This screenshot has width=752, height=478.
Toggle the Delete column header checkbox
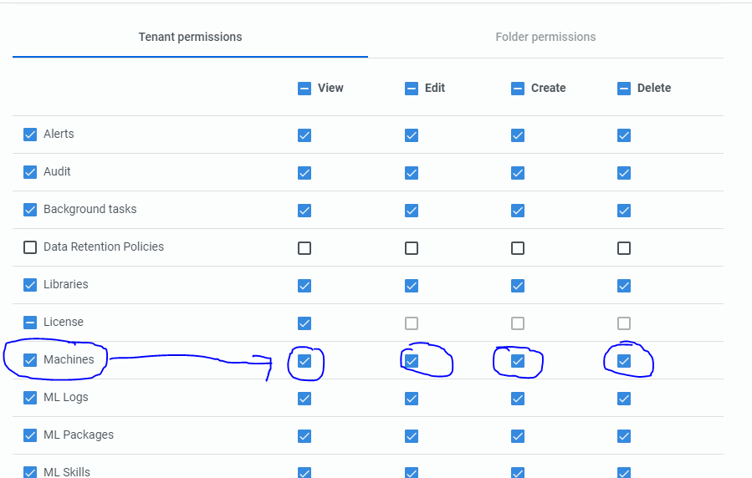point(624,89)
